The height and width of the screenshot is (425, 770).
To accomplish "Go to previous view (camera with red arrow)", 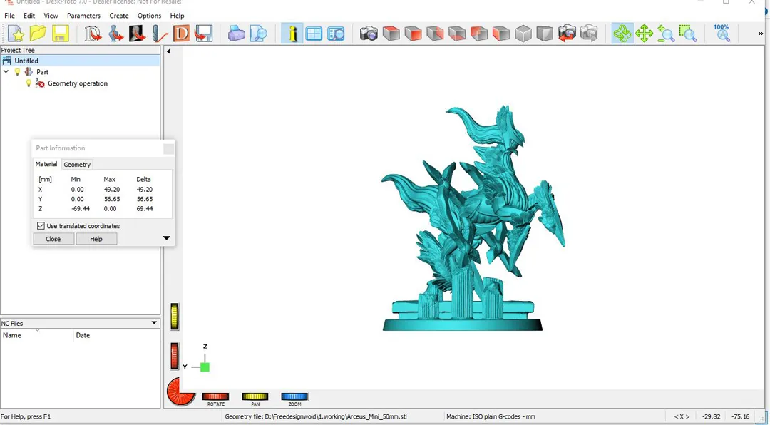I will pyautogui.click(x=567, y=34).
